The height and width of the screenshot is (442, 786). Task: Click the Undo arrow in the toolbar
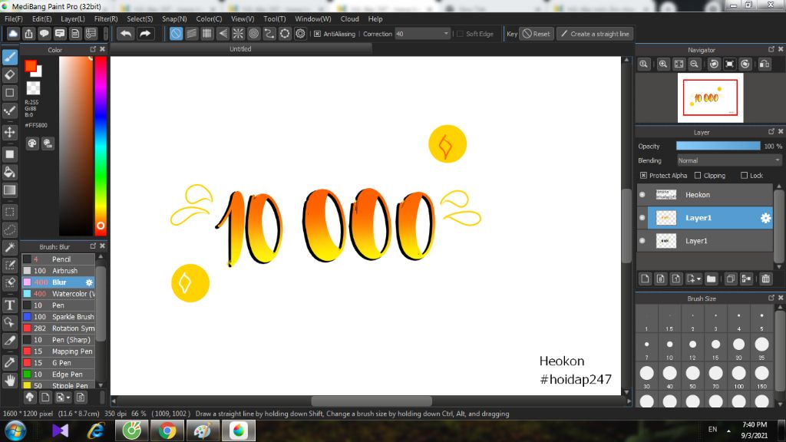[x=126, y=34]
